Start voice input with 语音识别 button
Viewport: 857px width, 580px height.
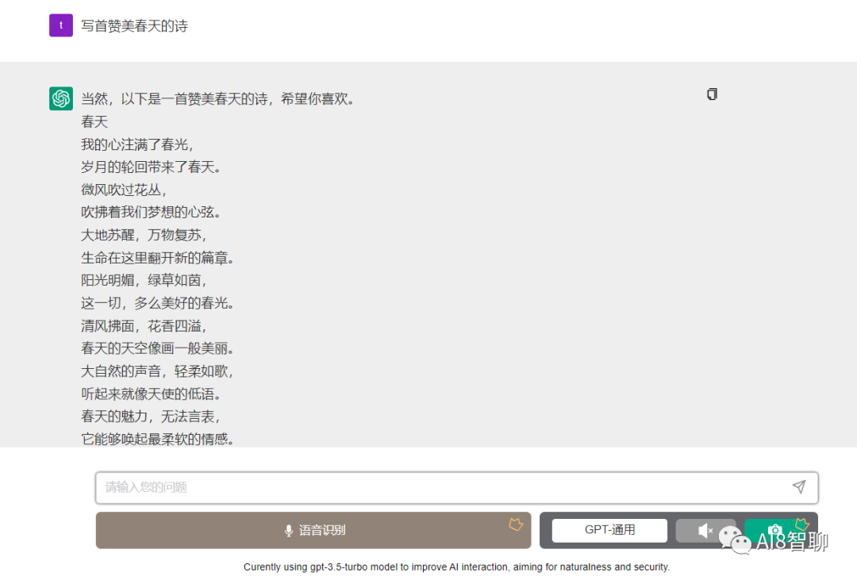[x=313, y=530]
